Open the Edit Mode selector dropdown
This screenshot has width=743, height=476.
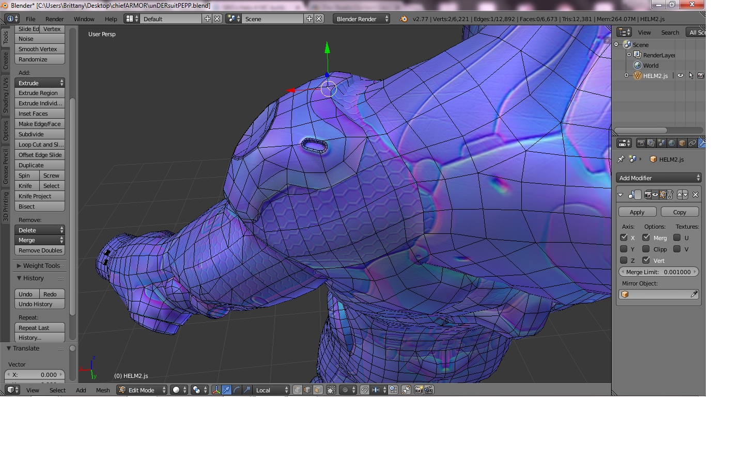[x=142, y=390]
